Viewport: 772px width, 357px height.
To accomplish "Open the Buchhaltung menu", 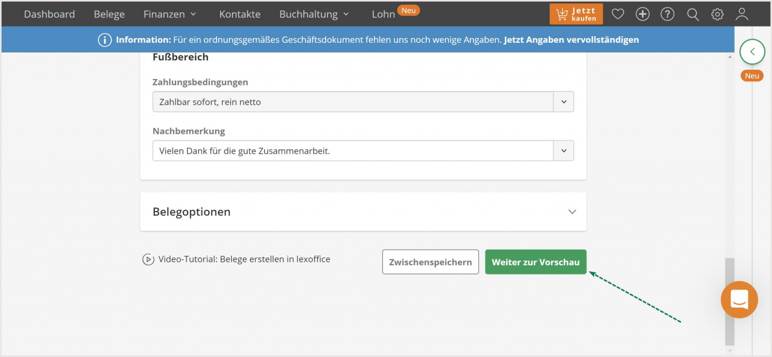I will click(314, 14).
